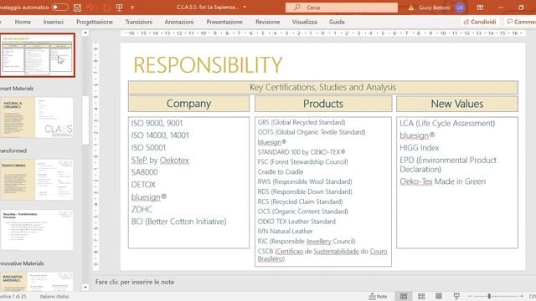Open the Guida ribbon tab
This screenshot has height=301, width=536.
coord(337,22)
